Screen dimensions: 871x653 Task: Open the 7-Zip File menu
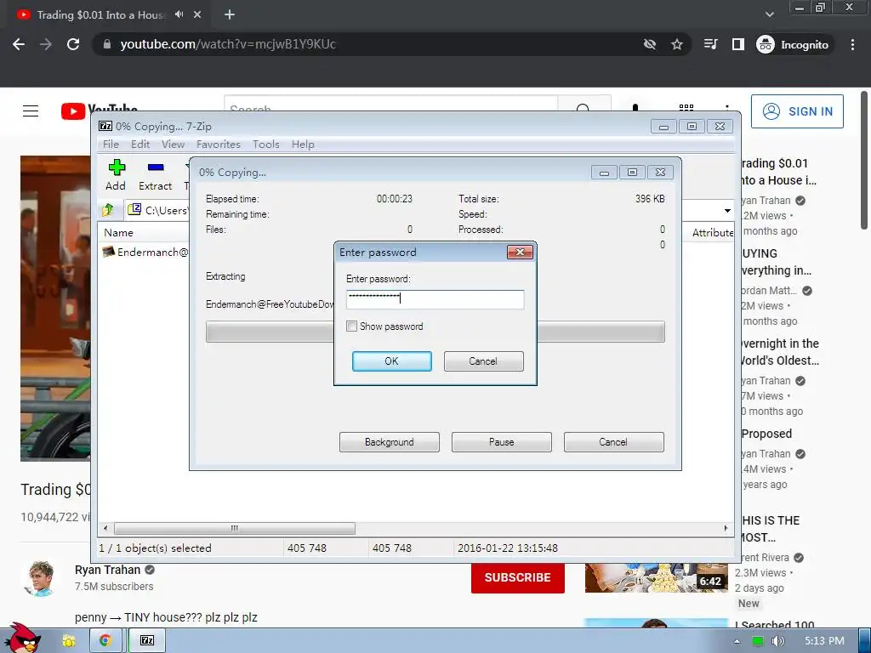click(111, 145)
